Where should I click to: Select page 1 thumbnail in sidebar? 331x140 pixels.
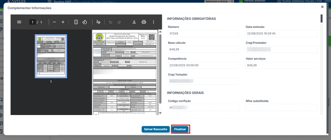[x=51, y=56]
